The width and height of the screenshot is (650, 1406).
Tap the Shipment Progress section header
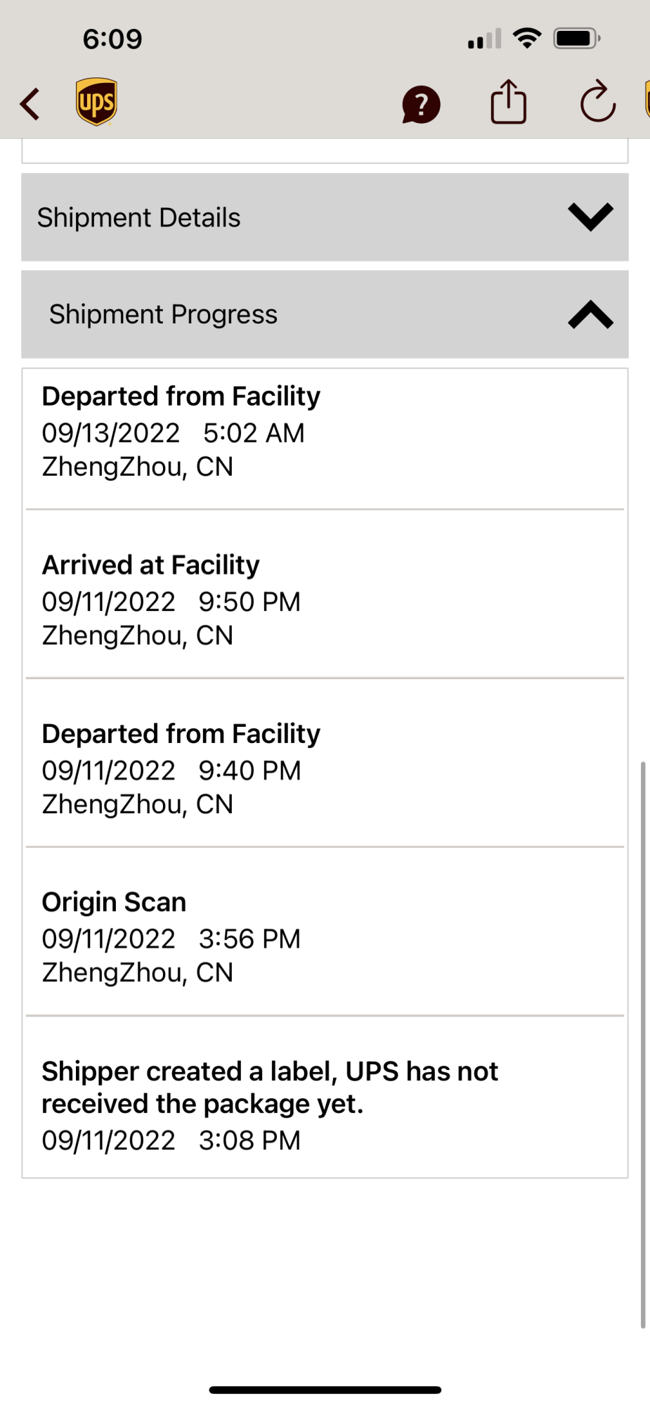pyautogui.click(x=325, y=314)
